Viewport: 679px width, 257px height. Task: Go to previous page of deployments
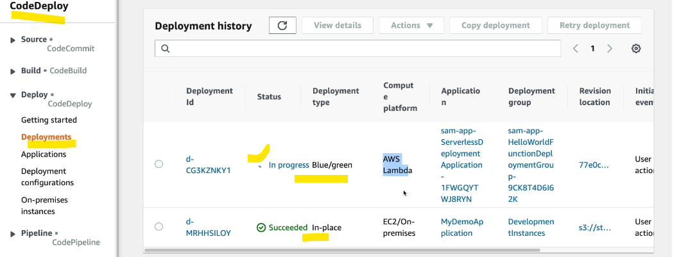point(576,49)
